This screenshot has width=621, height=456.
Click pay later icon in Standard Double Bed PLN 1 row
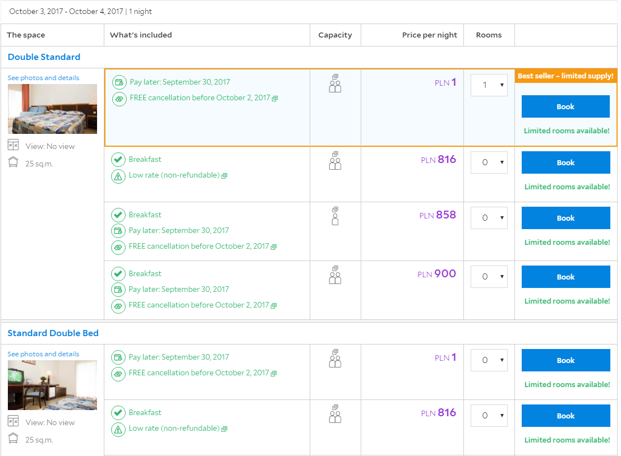click(118, 357)
